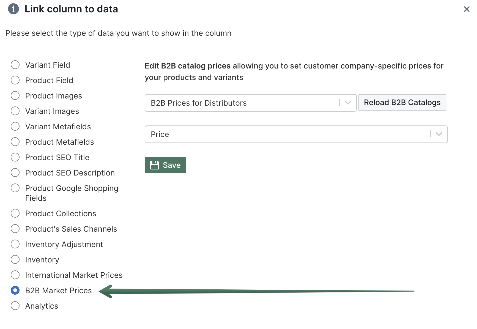Image resolution: width=477 pixels, height=329 pixels.
Task: Select the Variant Metafields option
Action: pos(15,126)
